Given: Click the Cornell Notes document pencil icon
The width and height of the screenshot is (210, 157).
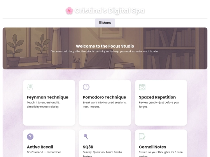Looking at the screenshot, I should click(142, 137).
